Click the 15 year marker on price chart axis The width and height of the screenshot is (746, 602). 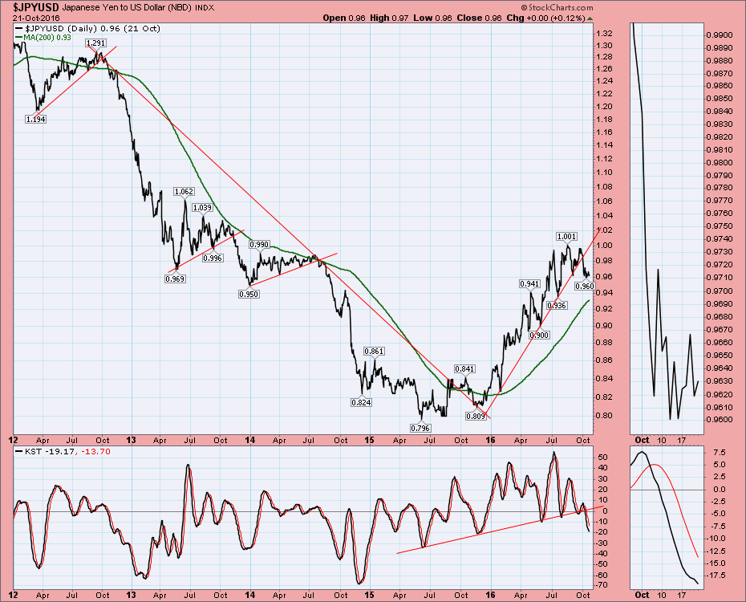coord(369,440)
